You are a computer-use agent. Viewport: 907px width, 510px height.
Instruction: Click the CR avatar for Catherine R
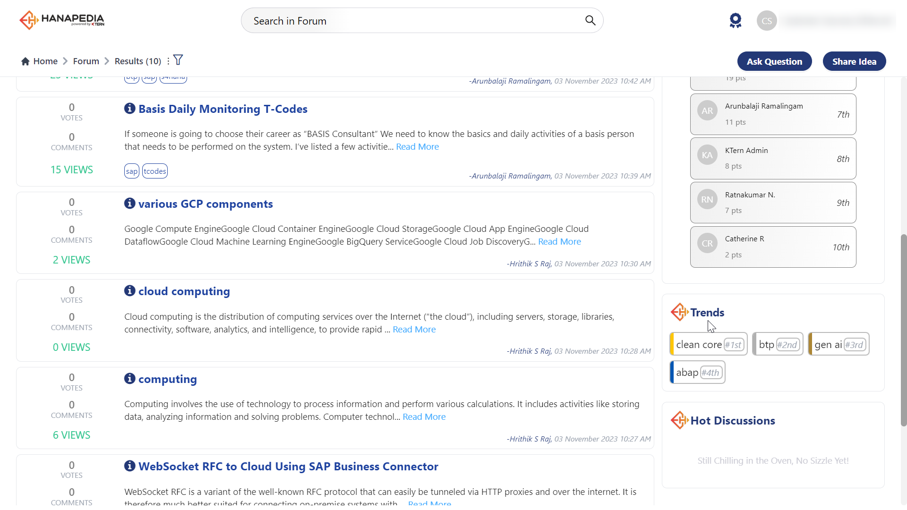click(x=707, y=244)
